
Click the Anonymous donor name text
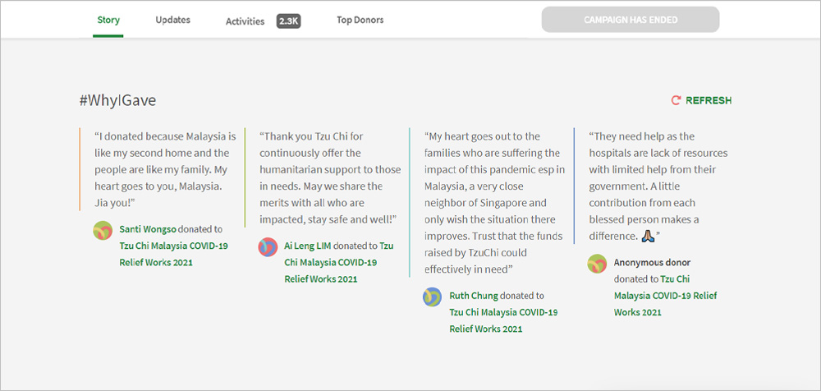pyautogui.click(x=649, y=263)
